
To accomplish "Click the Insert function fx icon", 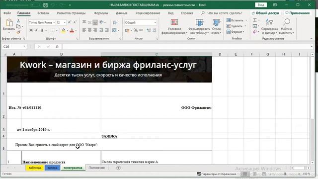I will 57,46.
